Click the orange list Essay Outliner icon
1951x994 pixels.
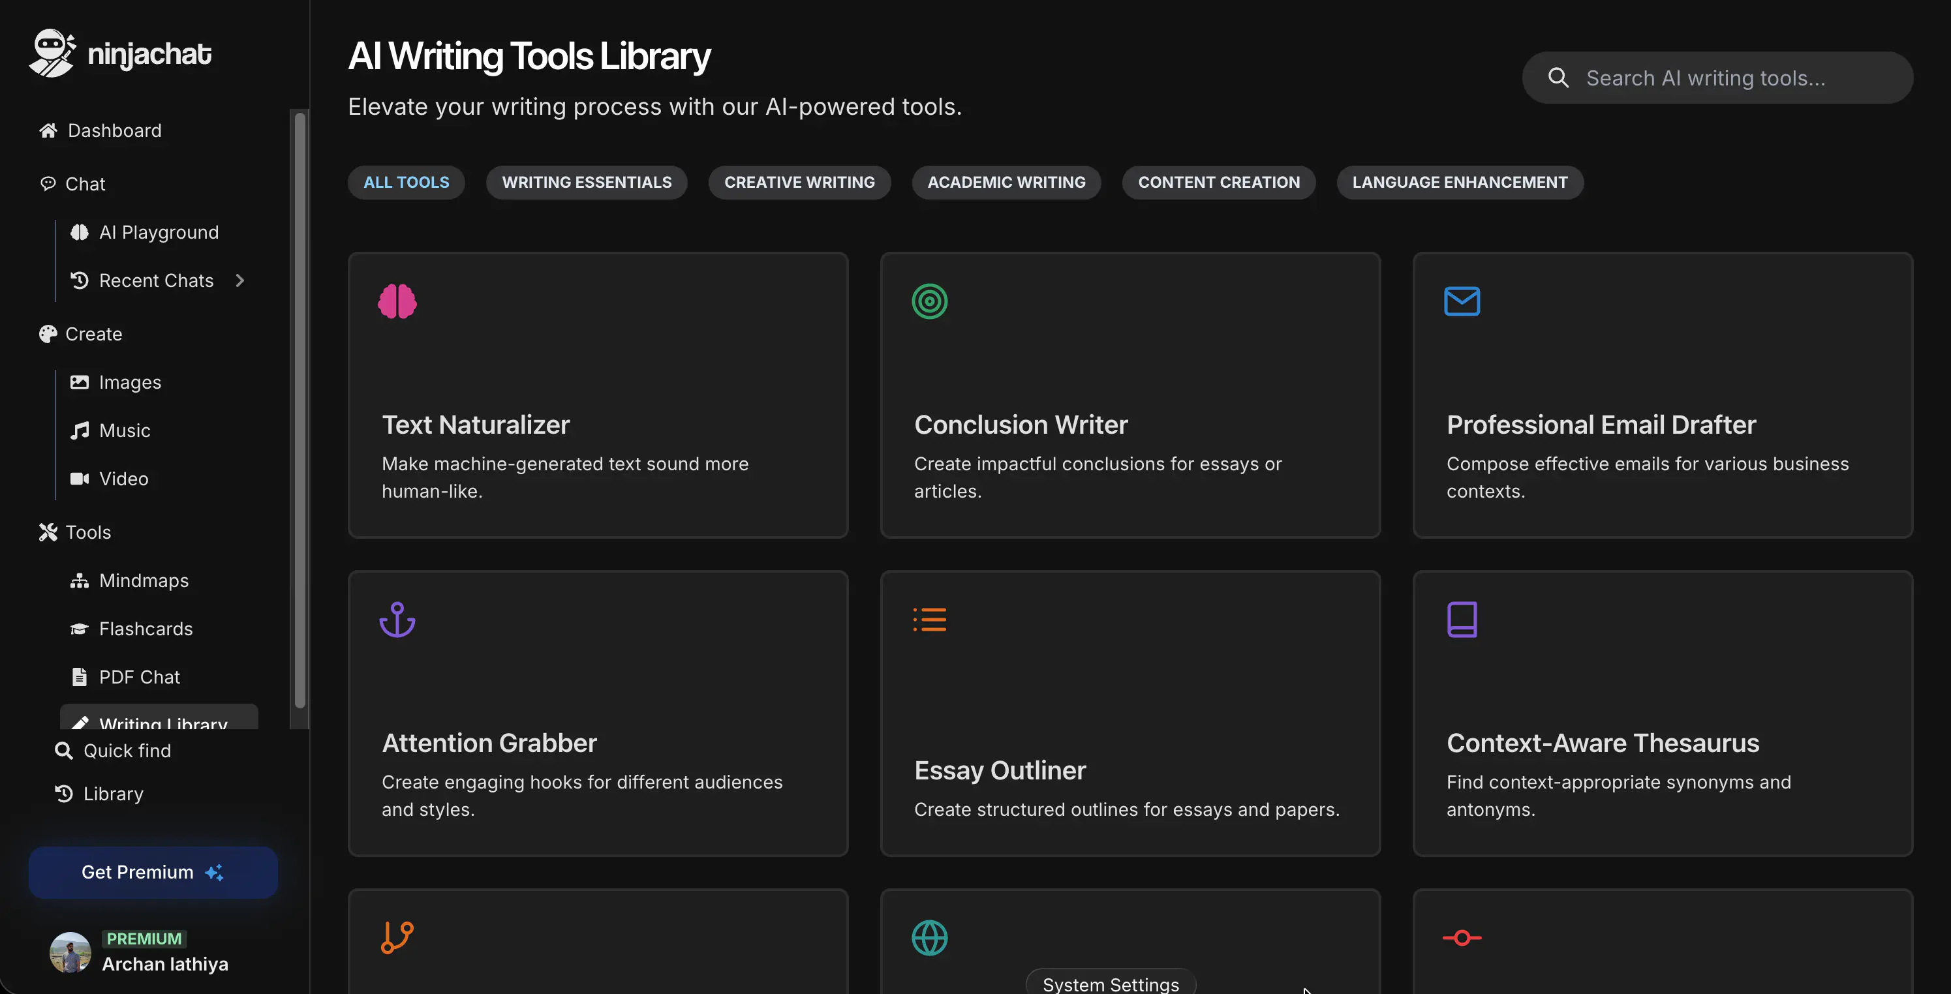[x=929, y=619]
